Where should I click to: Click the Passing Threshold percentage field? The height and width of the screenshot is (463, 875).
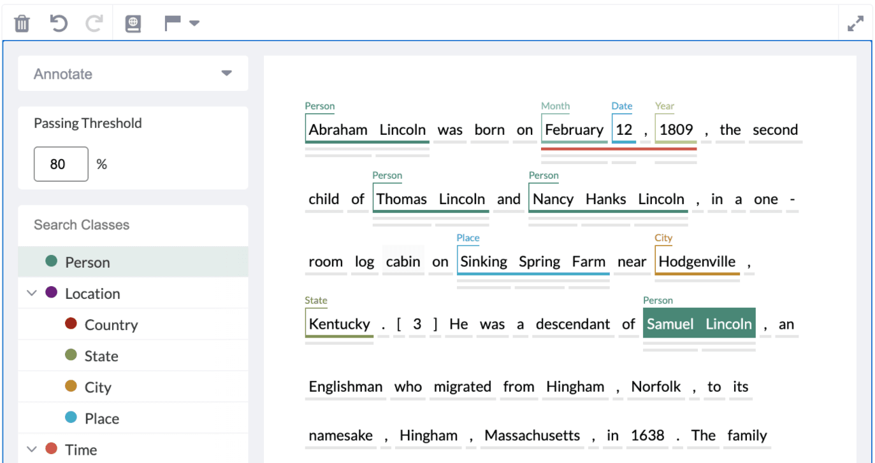point(61,163)
